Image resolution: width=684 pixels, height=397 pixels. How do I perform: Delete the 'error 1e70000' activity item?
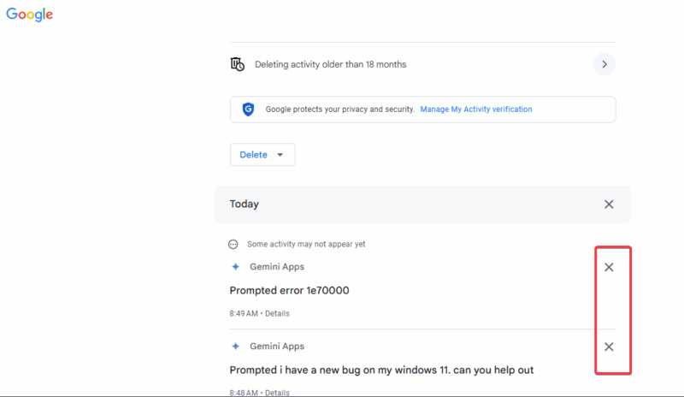609,267
